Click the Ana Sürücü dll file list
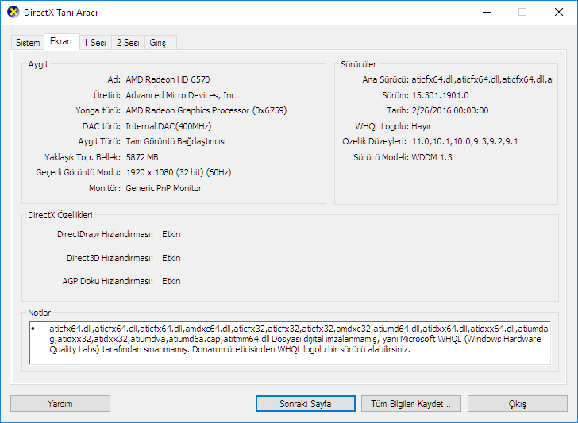Image resolution: width=578 pixels, height=423 pixels. coord(481,79)
